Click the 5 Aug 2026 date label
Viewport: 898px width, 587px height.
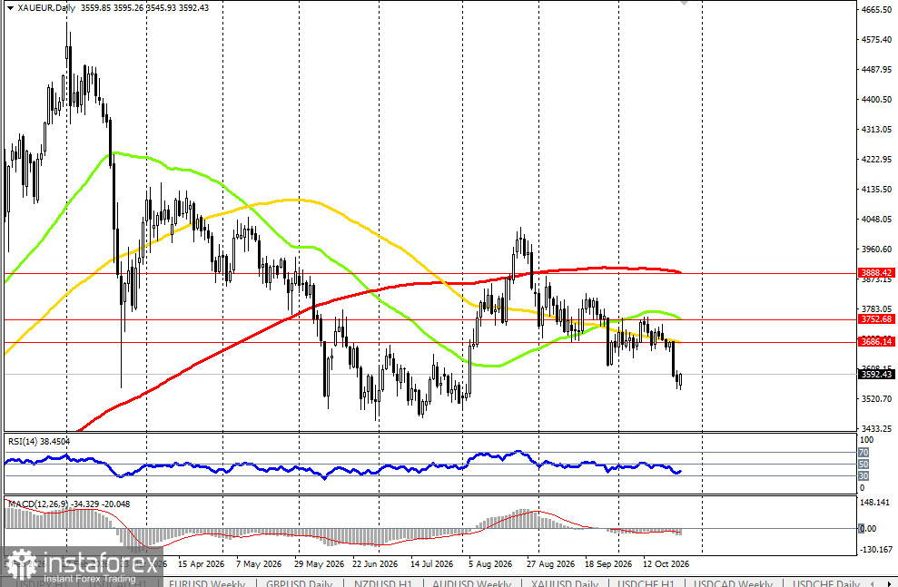tap(490, 564)
